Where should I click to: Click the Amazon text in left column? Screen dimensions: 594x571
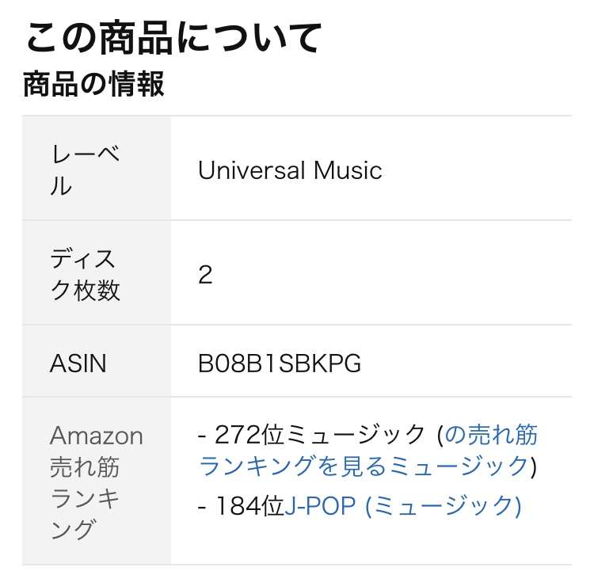(96, 436)
